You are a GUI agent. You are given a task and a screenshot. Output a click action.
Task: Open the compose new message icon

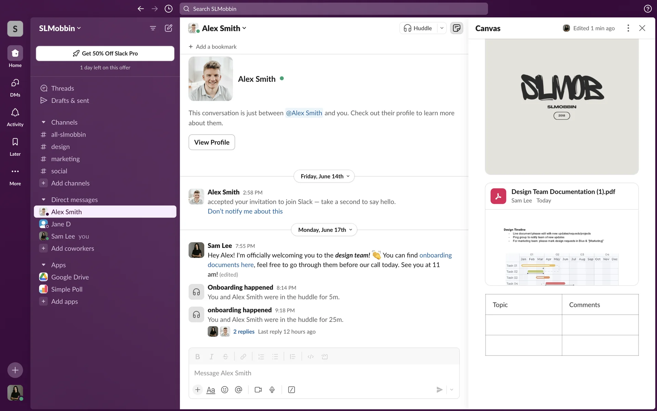coord(168,28)
